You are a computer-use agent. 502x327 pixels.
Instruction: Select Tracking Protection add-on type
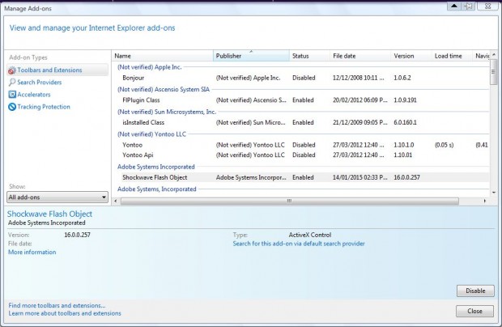[x=44, y=107]
